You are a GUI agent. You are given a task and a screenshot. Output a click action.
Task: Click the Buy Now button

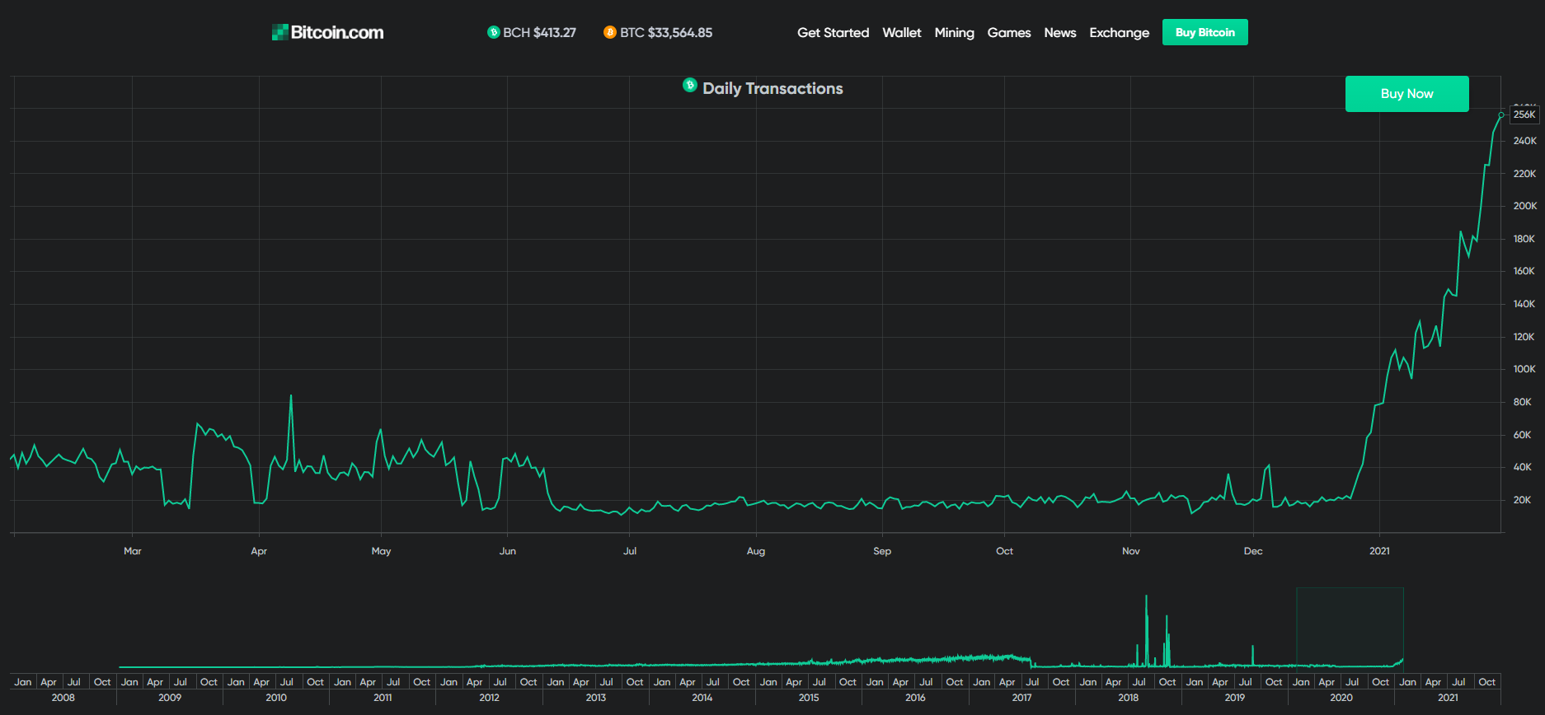point(1407,94)
